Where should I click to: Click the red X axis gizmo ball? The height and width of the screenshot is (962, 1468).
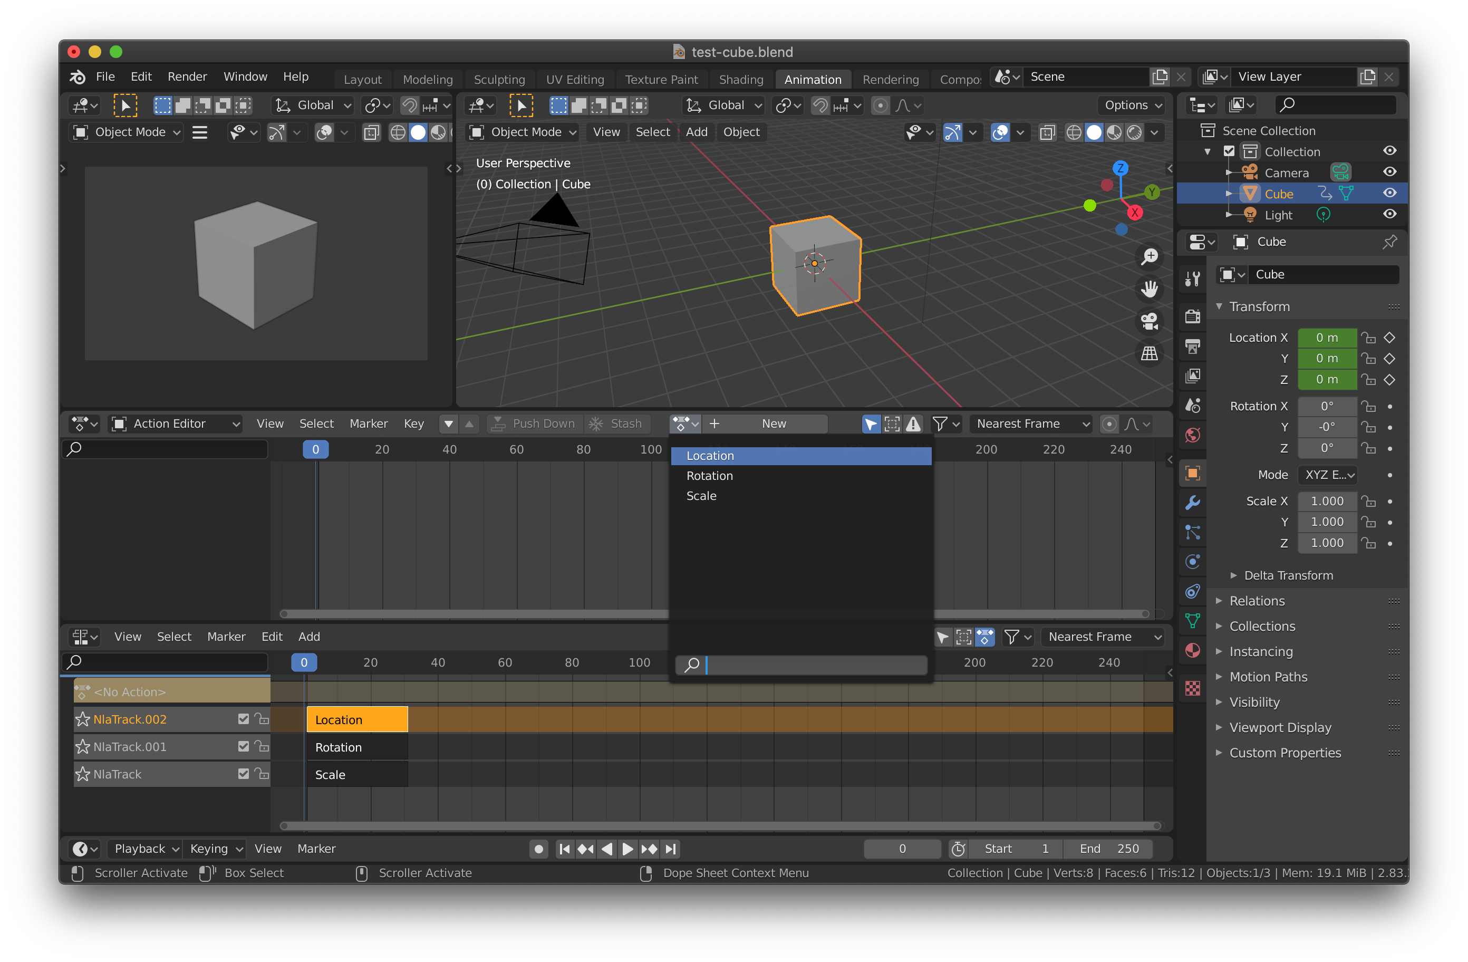point(1134,213)
